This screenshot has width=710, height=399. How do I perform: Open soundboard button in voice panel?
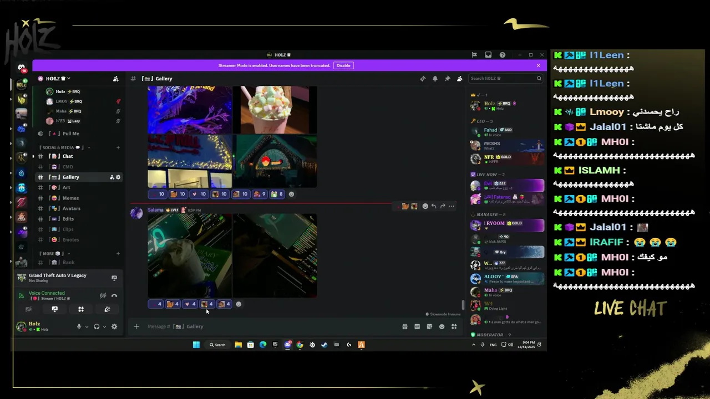click(107, 309)
